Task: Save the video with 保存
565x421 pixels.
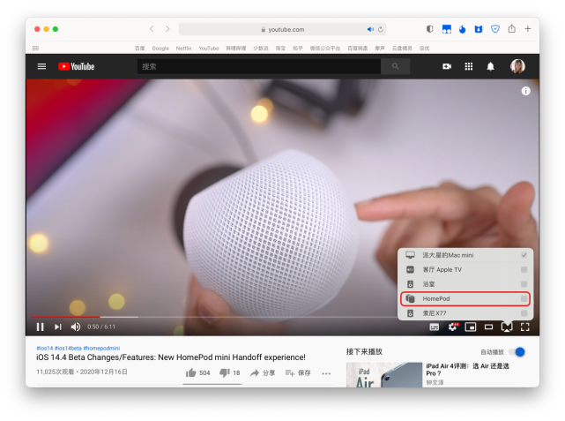Action: tap(298, 372)
